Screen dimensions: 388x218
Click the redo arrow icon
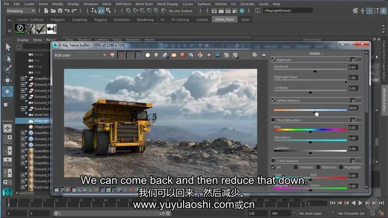pyautogui.click(x=74, y=11)
